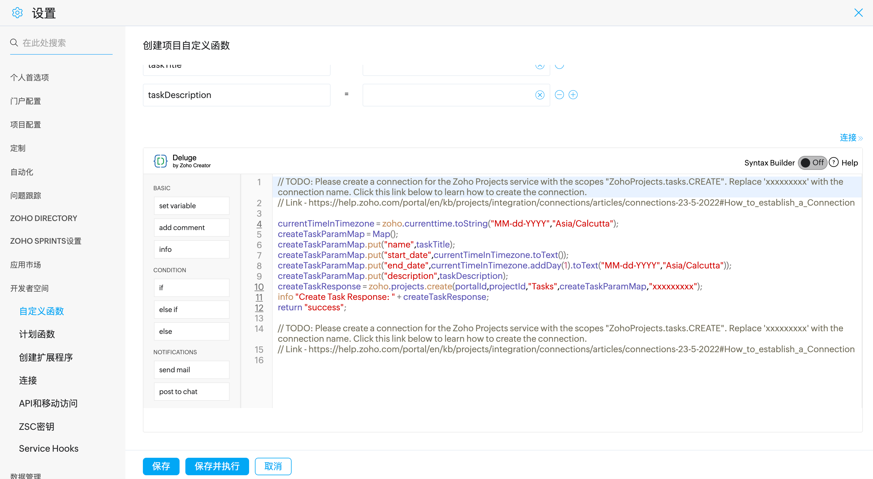Click the search magnifier icon
873x479 pixels.
point(14,43)
